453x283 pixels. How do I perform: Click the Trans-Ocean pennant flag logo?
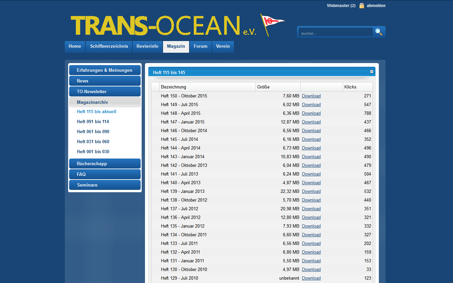[x=272, y=24]
